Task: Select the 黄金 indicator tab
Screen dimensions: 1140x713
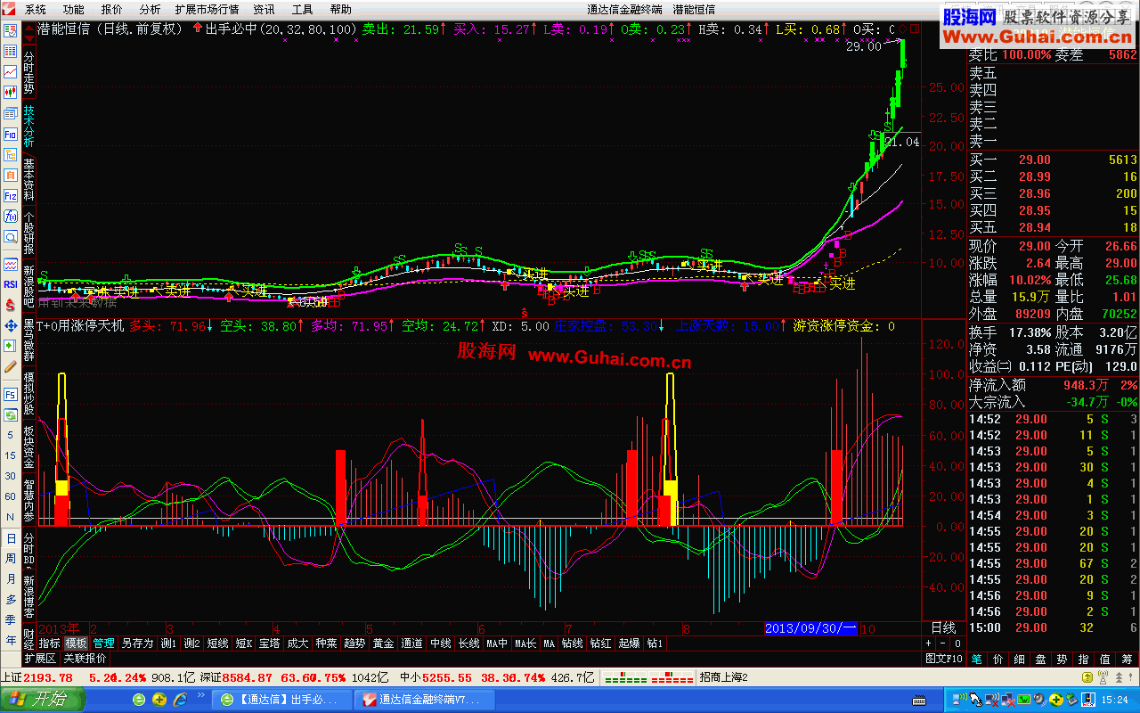Action: pos(383,643)
